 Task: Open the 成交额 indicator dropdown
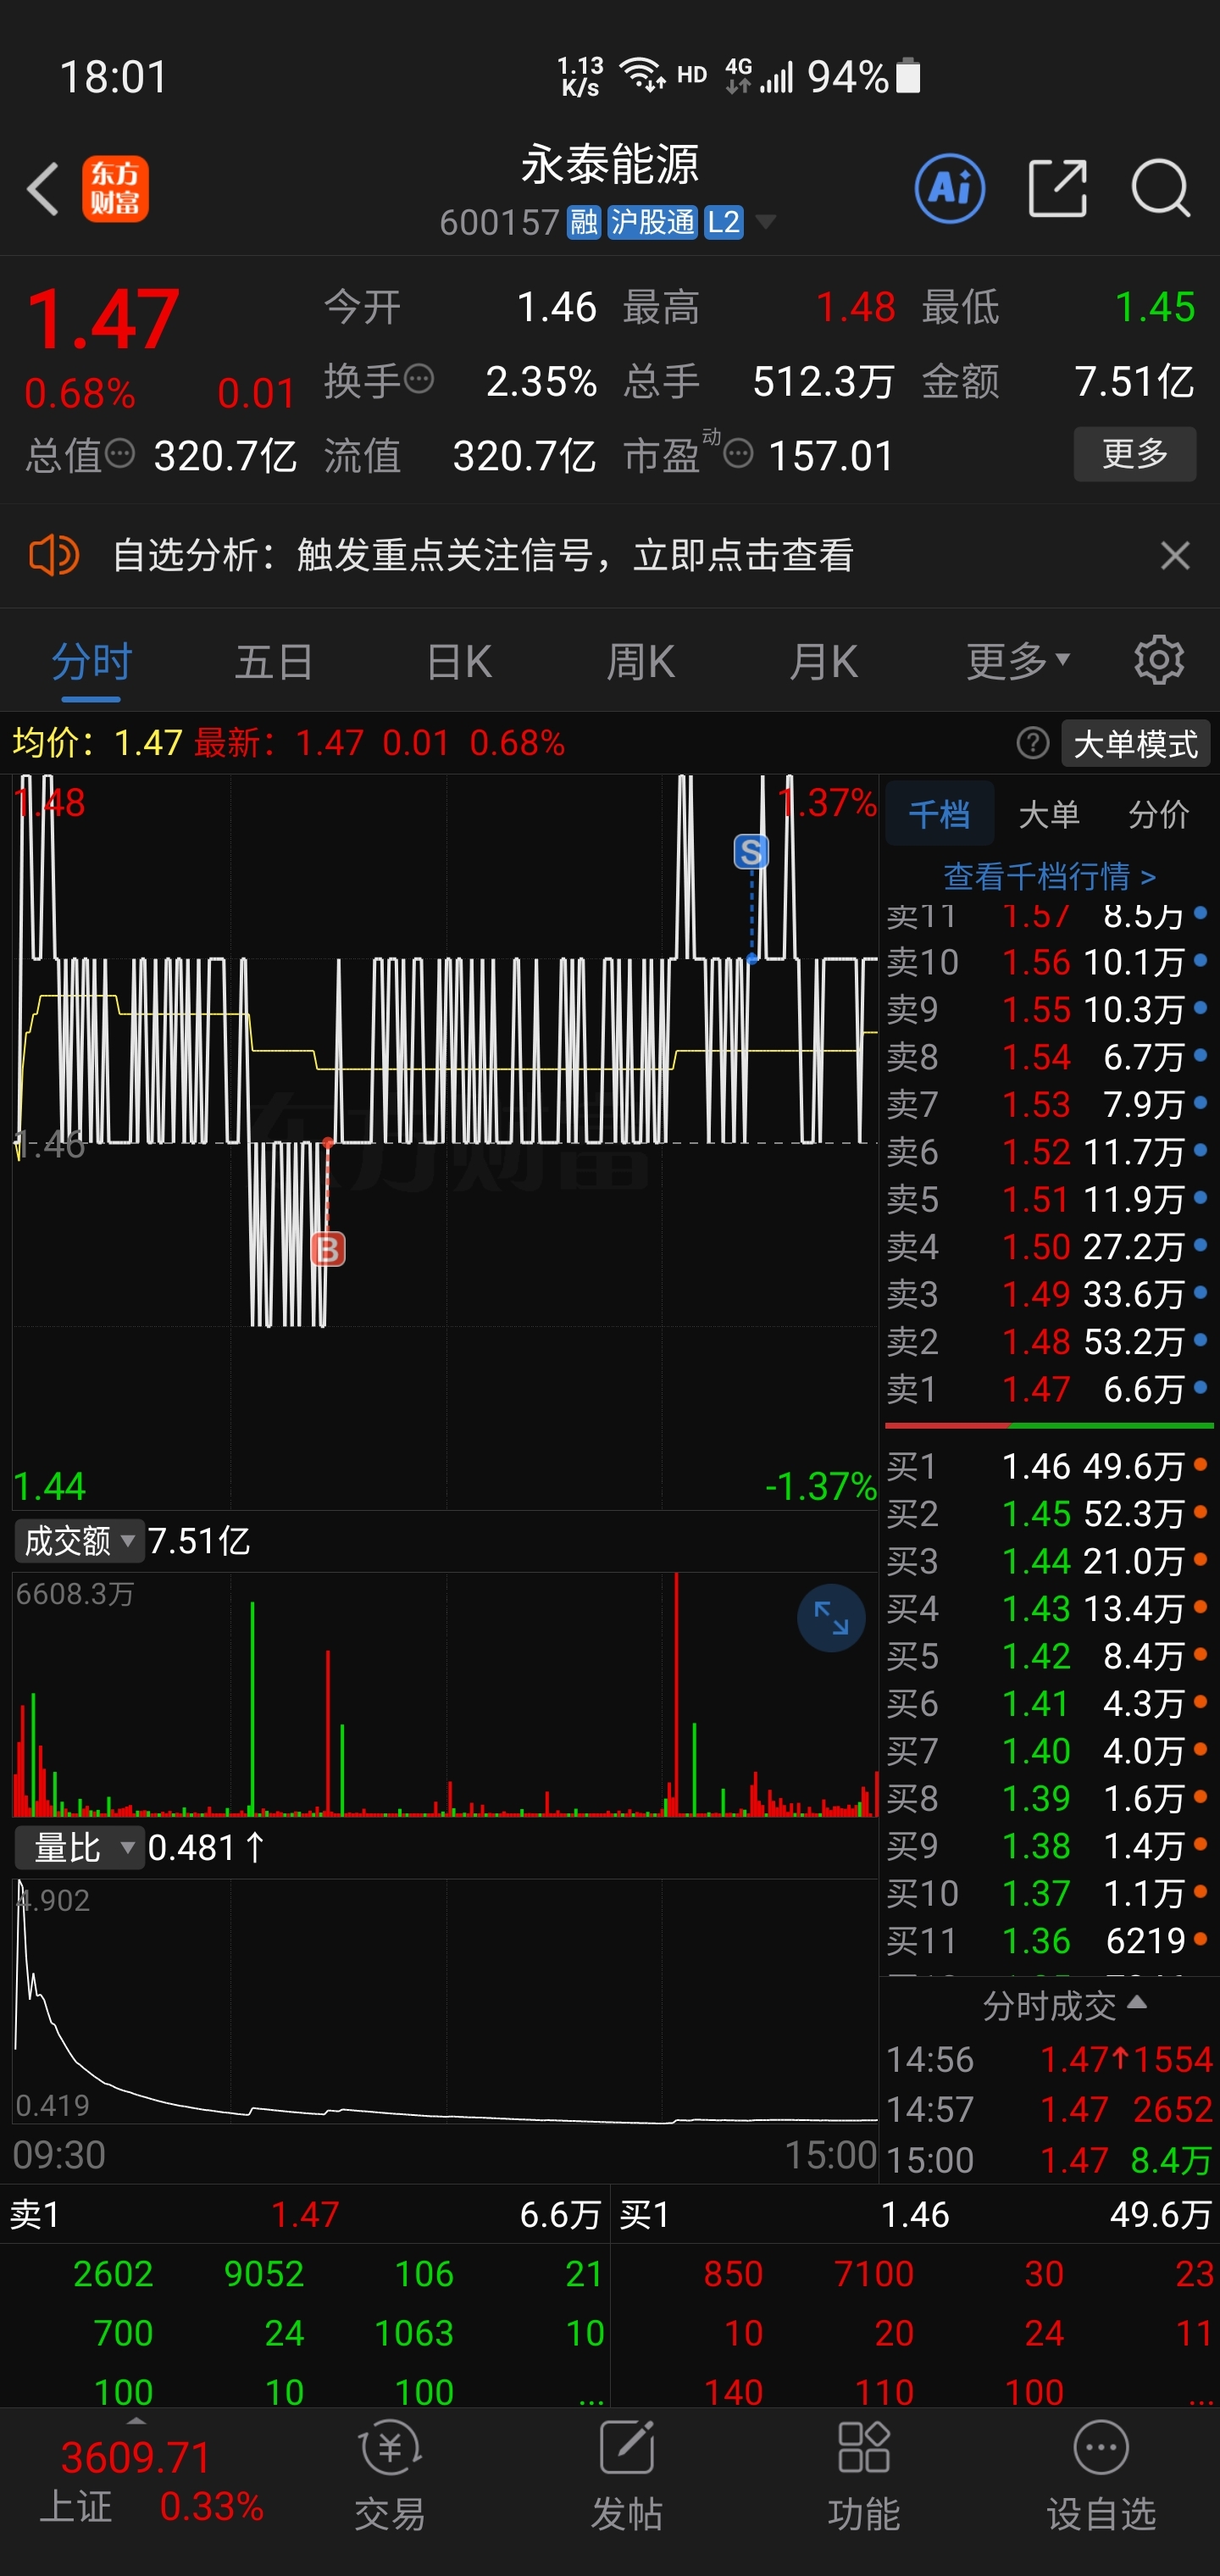point(78,1541)
